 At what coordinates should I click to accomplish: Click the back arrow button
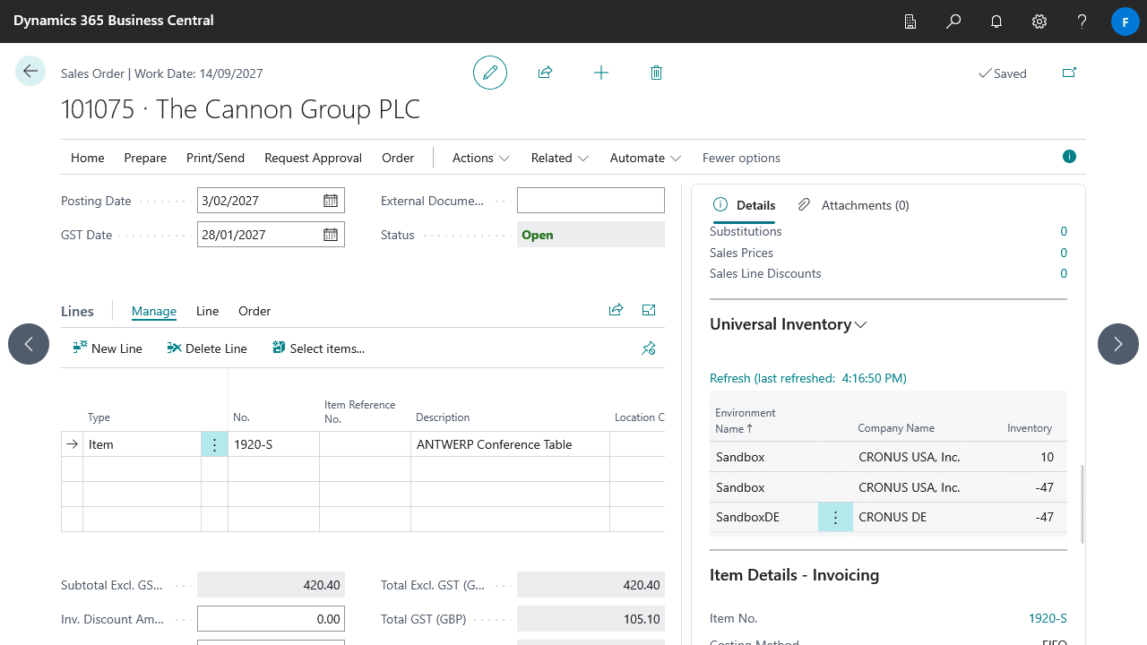pyautogui.click(x=30, y=72)
